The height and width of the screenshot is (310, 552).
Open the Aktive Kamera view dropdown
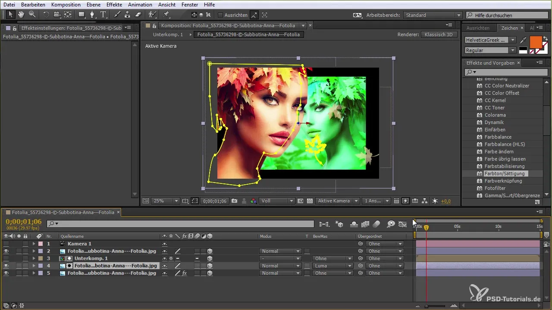tap(338, 201)
